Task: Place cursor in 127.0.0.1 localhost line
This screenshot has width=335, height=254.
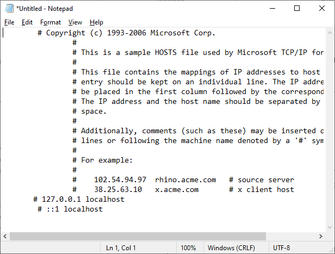Action: pos(79,199)
